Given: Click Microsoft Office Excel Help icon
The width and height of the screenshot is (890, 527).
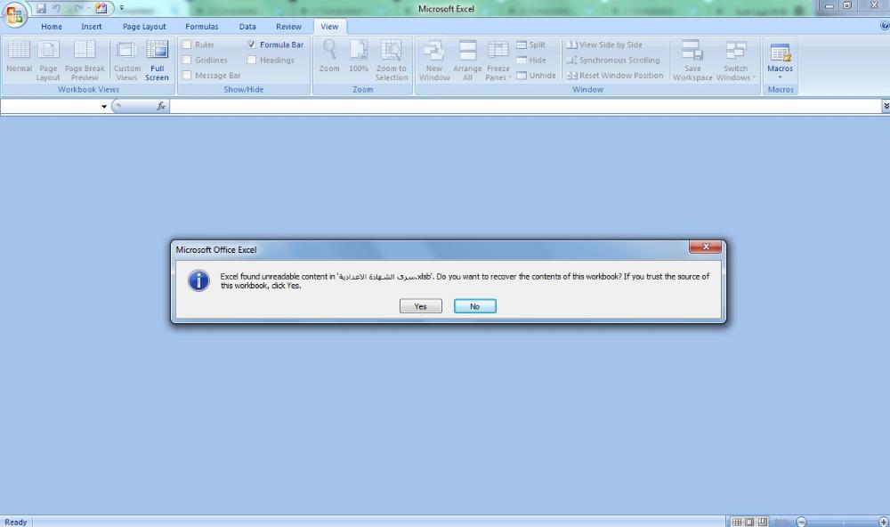Looking at the screenshot, I should pos(885,26).
